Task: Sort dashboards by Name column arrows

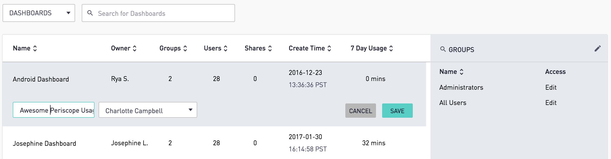Action: click(x=35, y=48)
